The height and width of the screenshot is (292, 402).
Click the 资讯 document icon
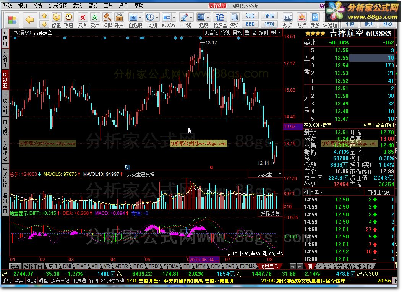tap(234, 18)
